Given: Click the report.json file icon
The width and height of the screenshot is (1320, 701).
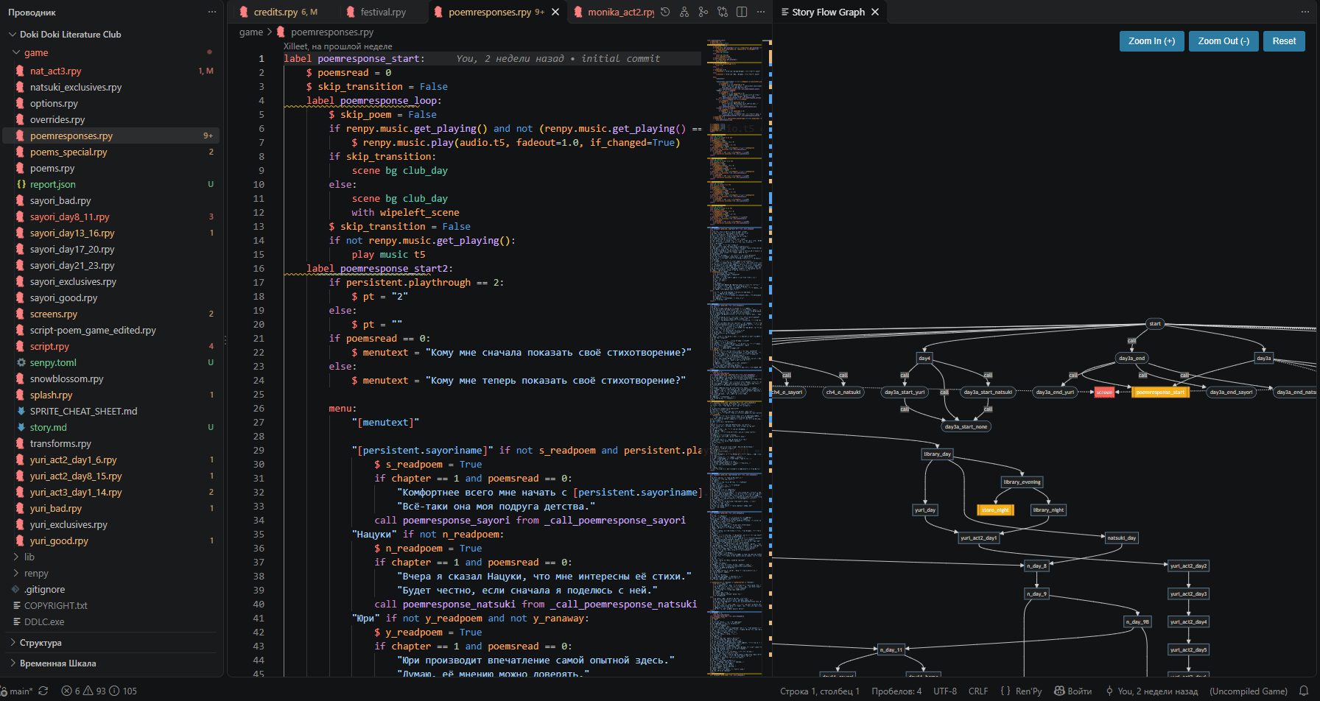Looking at the screenshot, I should (x=21, y=184).
